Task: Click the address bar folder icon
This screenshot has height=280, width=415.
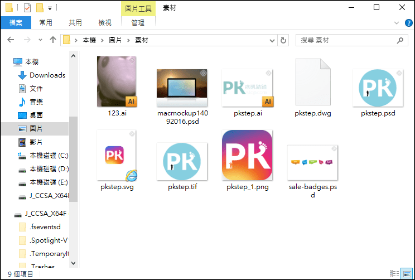Action: tap(67, 40)
